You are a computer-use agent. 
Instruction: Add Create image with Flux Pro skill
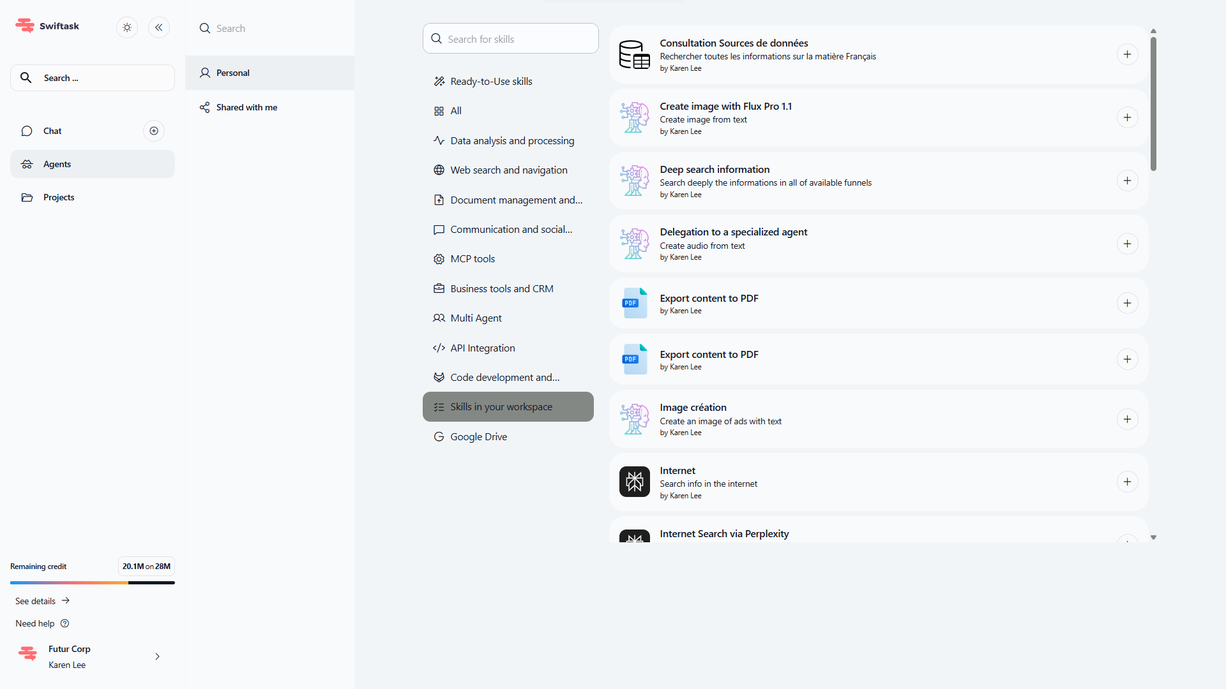click(1127, 118)
